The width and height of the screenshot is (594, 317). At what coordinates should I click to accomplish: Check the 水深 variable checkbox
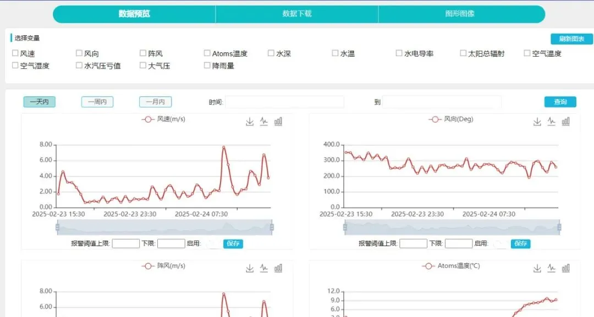pos(271,53)
